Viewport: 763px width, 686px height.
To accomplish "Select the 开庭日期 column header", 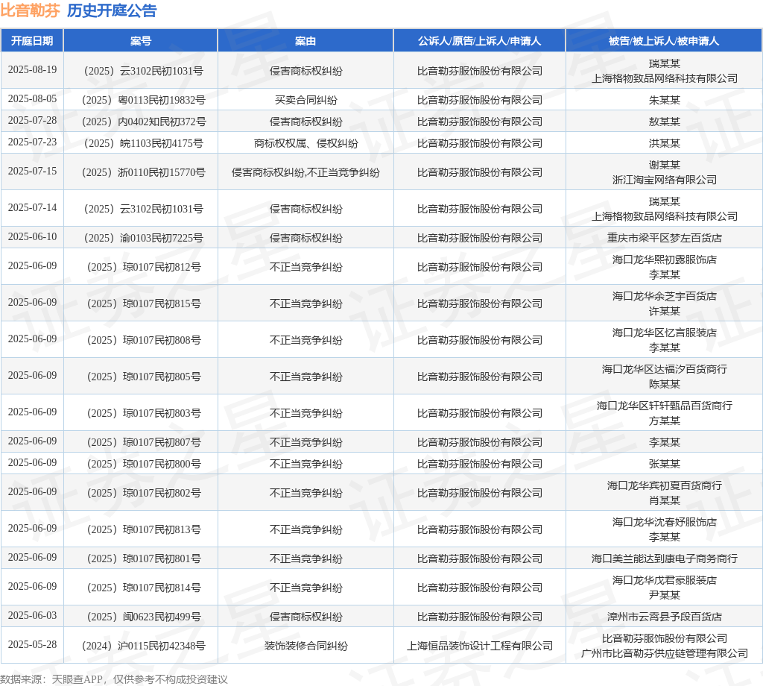I will click(x=32, y=41).
